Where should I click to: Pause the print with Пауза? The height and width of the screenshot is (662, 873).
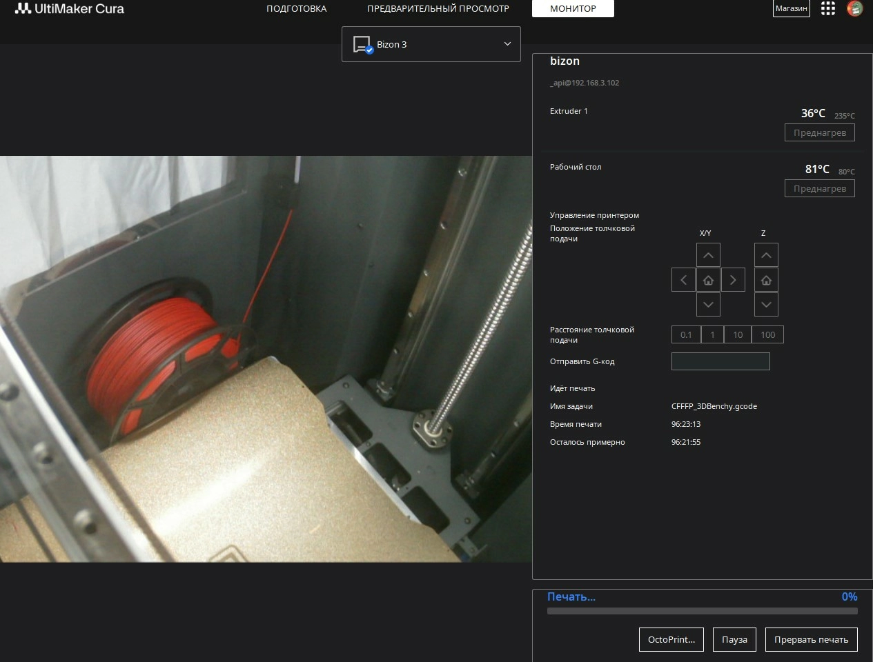pos(734,639)
